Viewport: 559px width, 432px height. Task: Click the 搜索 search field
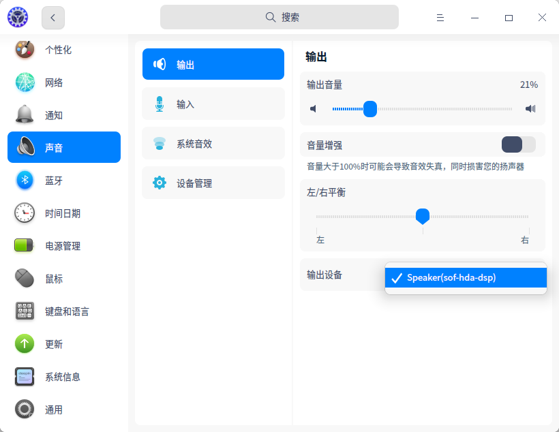tap(279, 17)
